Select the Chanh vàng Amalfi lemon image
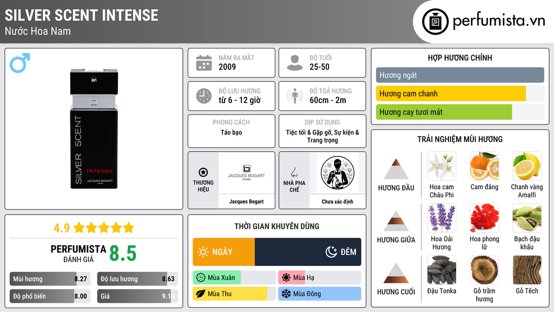The image size is (554, 312). tap(527, 166)
